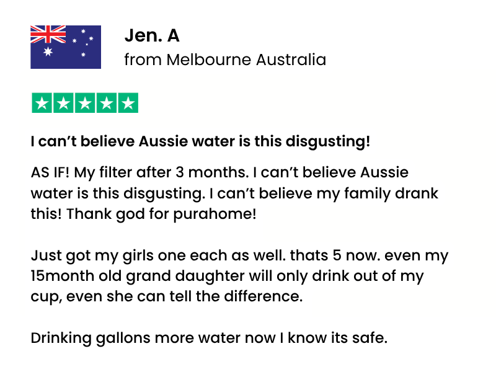
Task: Click the first green rating star
Action: pyautogui.click(x=42, y=103)
